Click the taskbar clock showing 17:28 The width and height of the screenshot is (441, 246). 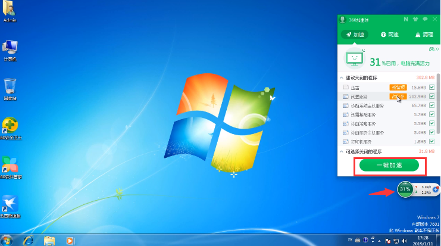tap(423, 241)
